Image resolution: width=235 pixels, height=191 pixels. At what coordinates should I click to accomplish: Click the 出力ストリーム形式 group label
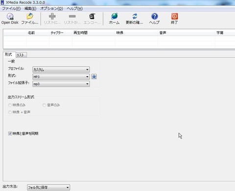coord(21,97)
